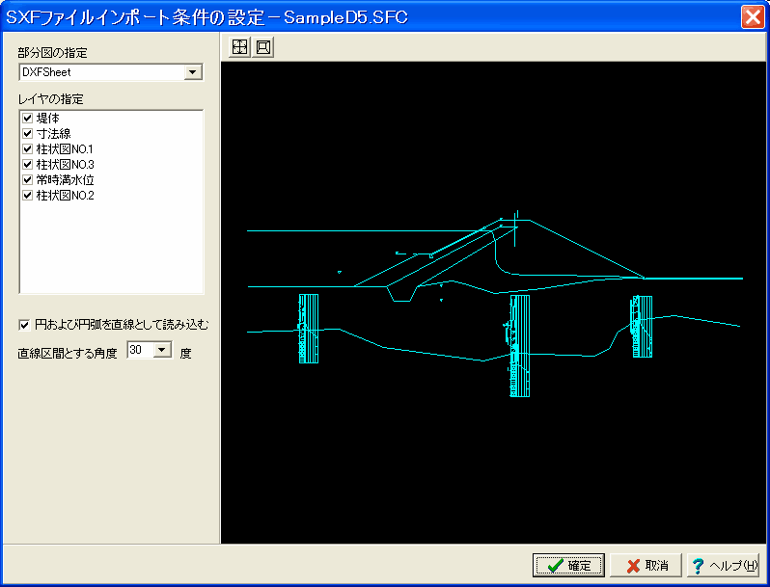Toggle 円および円弧を直線として読み込む checkbox
Image resolution: width=770 pixels, height=587 pixels.
click(x=24, y=325)
